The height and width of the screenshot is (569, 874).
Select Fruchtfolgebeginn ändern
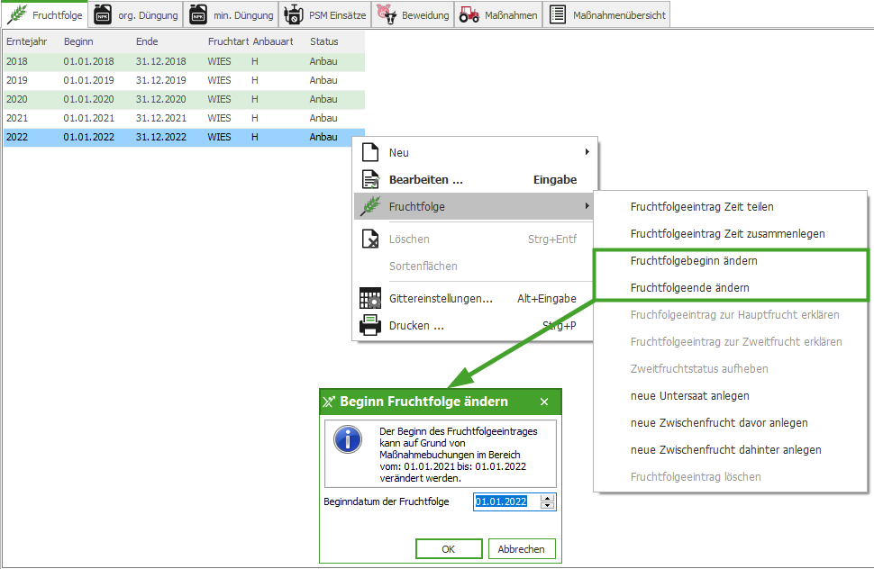click(x=694, y=261)
